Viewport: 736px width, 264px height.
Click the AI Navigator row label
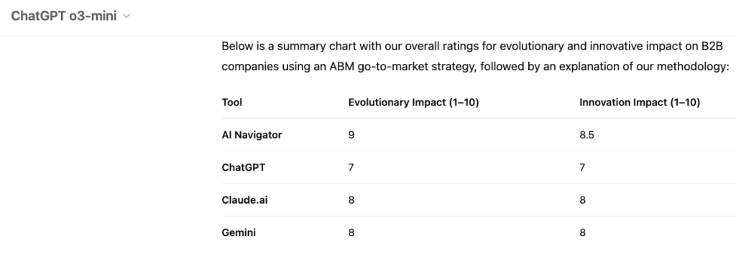[x=252, y=135]
